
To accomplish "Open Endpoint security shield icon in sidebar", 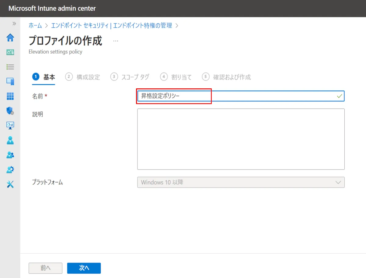I will [10, 111].
